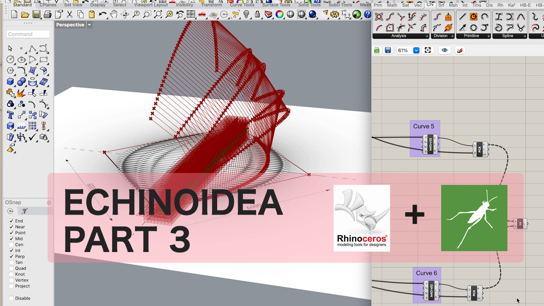Select the arrow pointer tool in sidebar
Screen dimensions: 544x306
(x=10, y=48)
